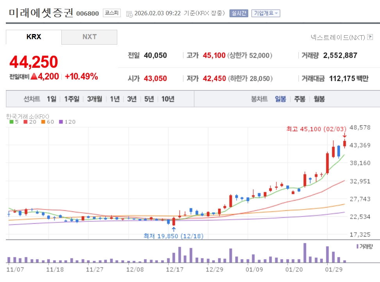
Task: Select the KRX tab
Action: (34, 37)
